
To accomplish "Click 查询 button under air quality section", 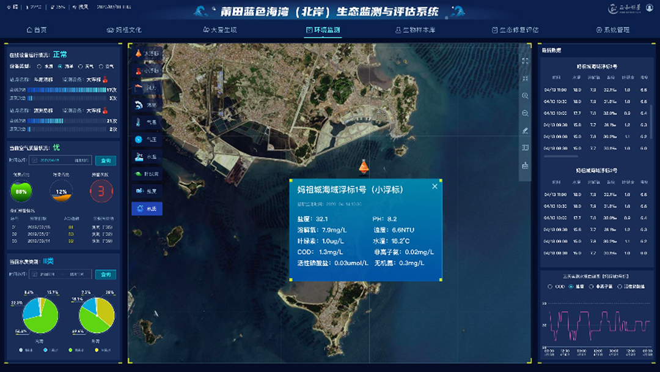I will (105, 160).
